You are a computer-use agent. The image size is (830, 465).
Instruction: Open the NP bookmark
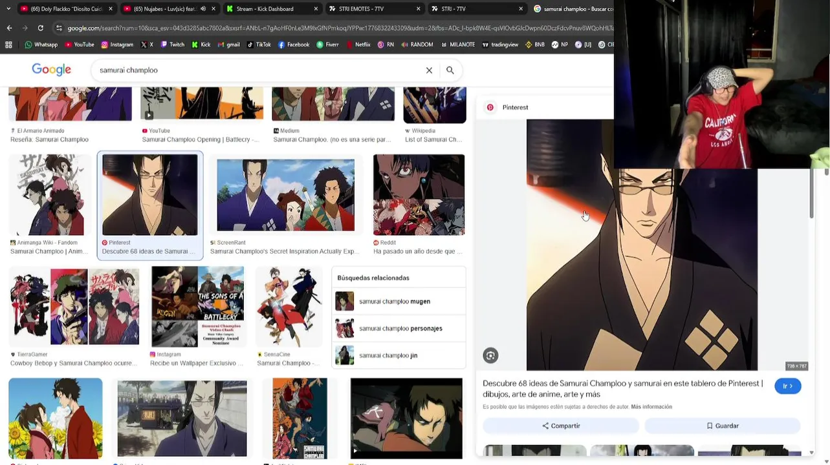point(560,45)
